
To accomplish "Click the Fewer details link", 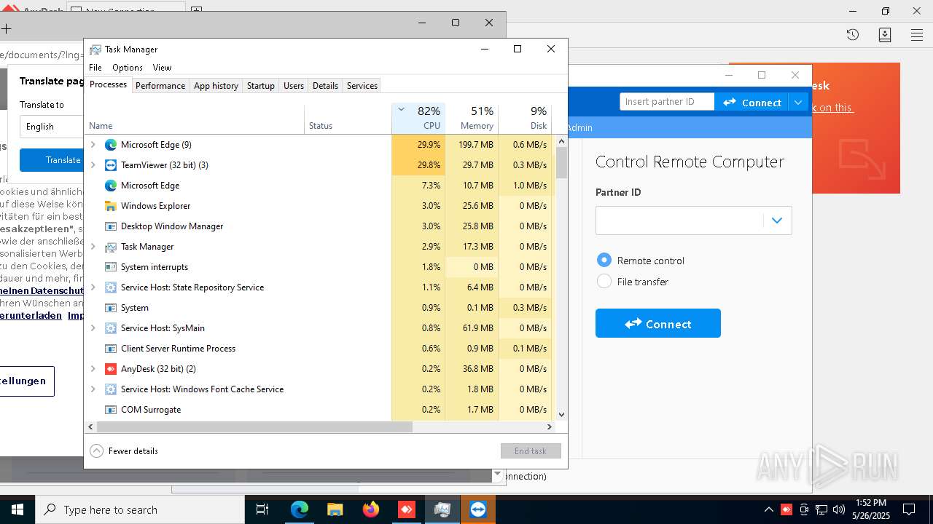I will [x=133, y=450].
